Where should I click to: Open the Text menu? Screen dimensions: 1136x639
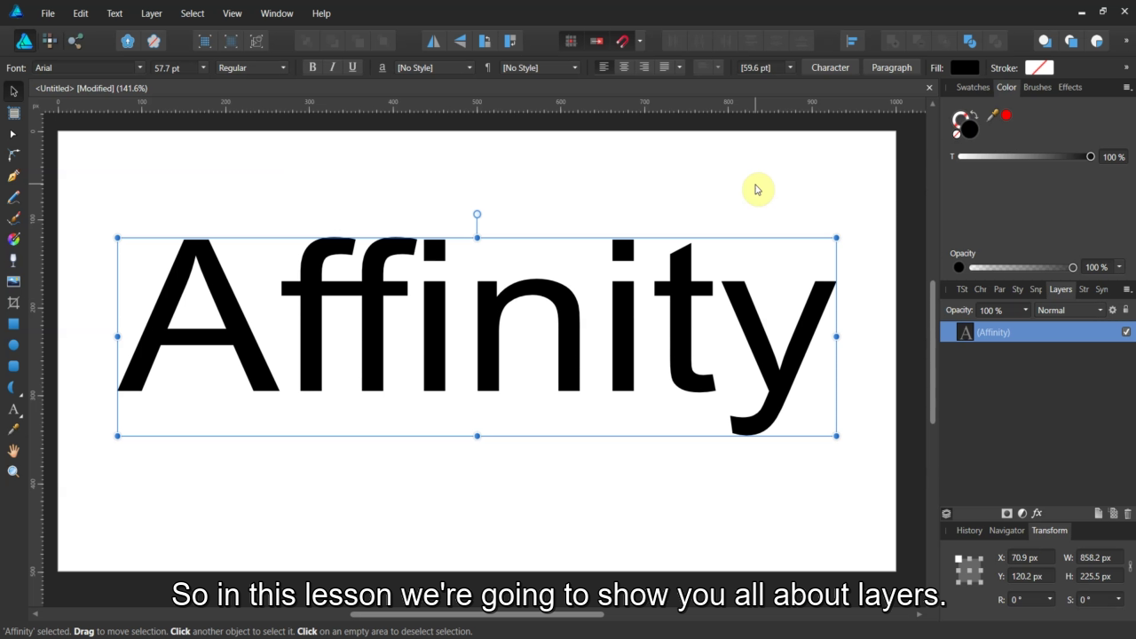114,13
